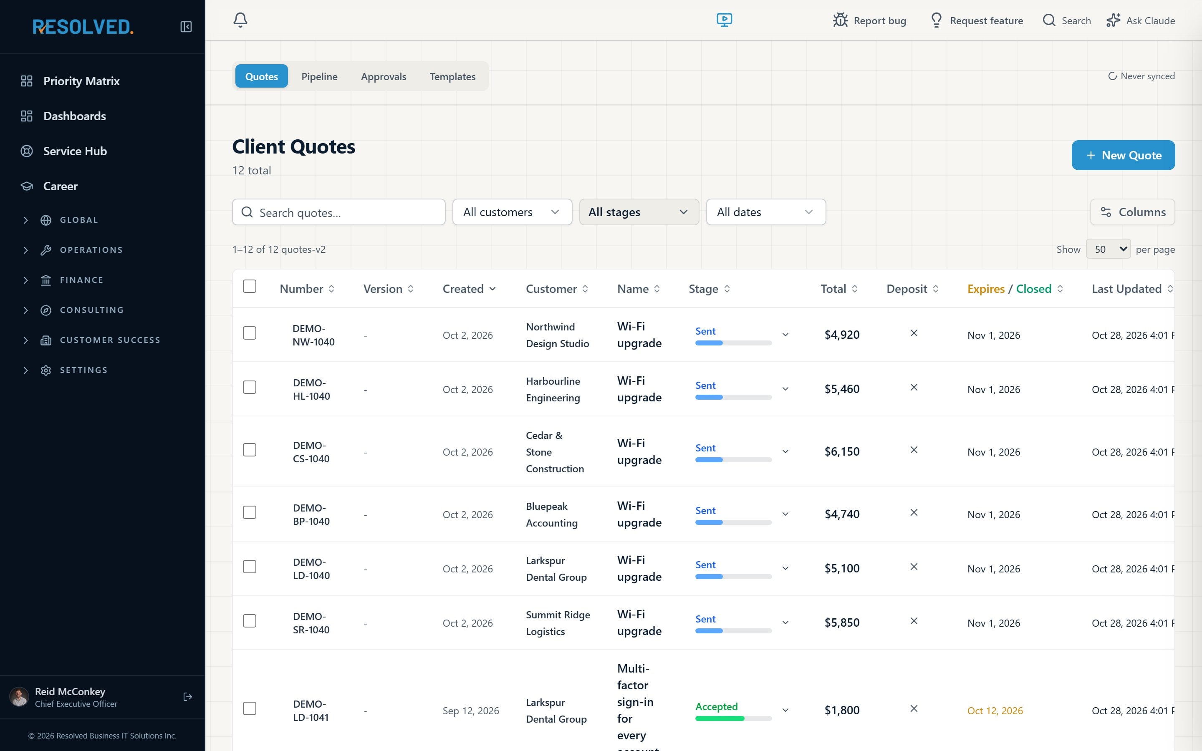The width and height of the screenshot is (1202, 751).
Task: Select the Quotes tab
Action: click(261, 76)
